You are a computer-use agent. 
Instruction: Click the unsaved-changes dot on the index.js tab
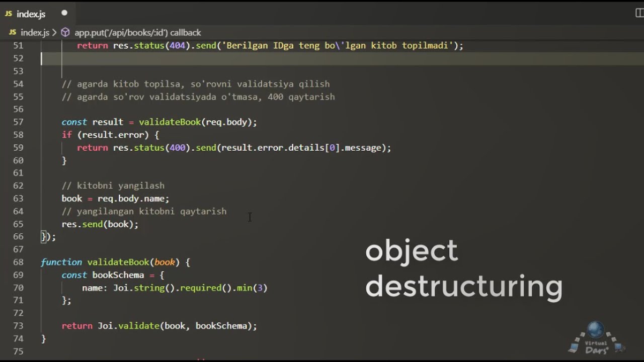(x=64, y=13)
